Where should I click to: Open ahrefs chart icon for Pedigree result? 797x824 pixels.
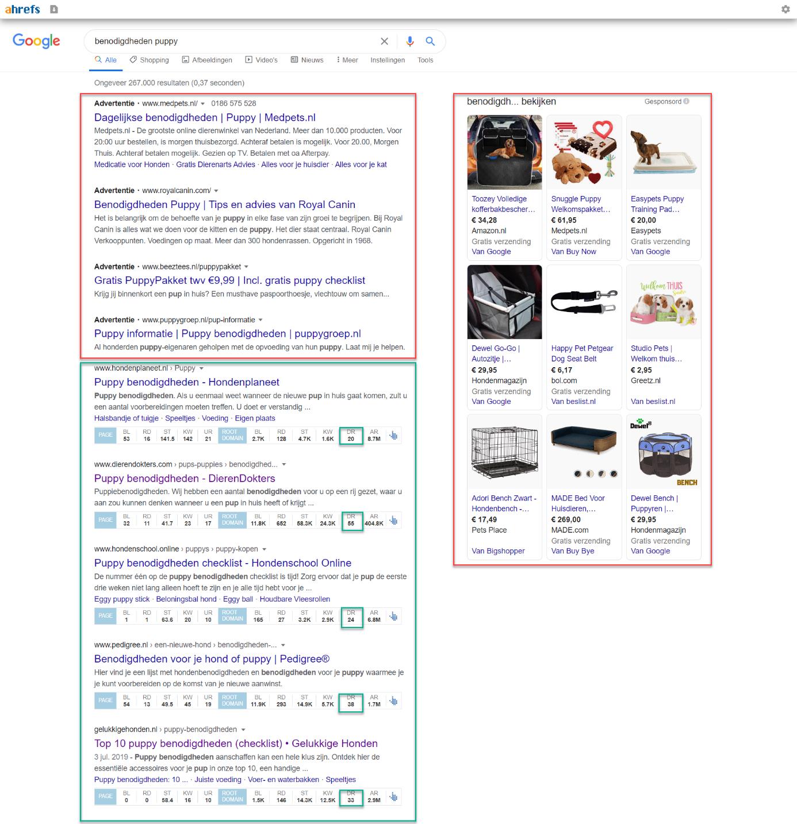tap(394, 701)
